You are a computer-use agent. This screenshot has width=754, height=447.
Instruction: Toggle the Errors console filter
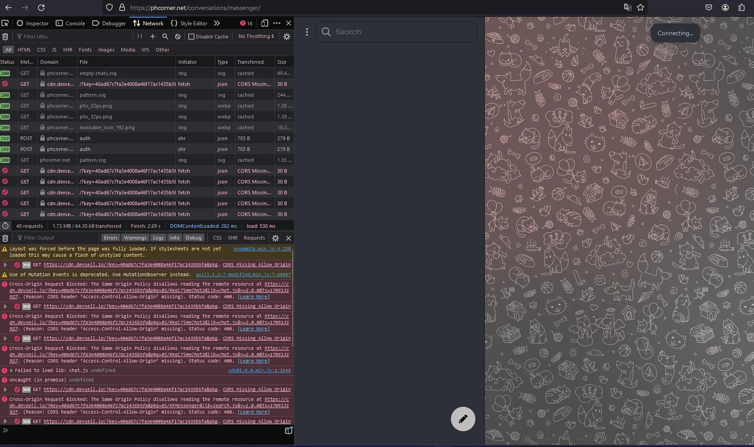[x=110, y=238]
